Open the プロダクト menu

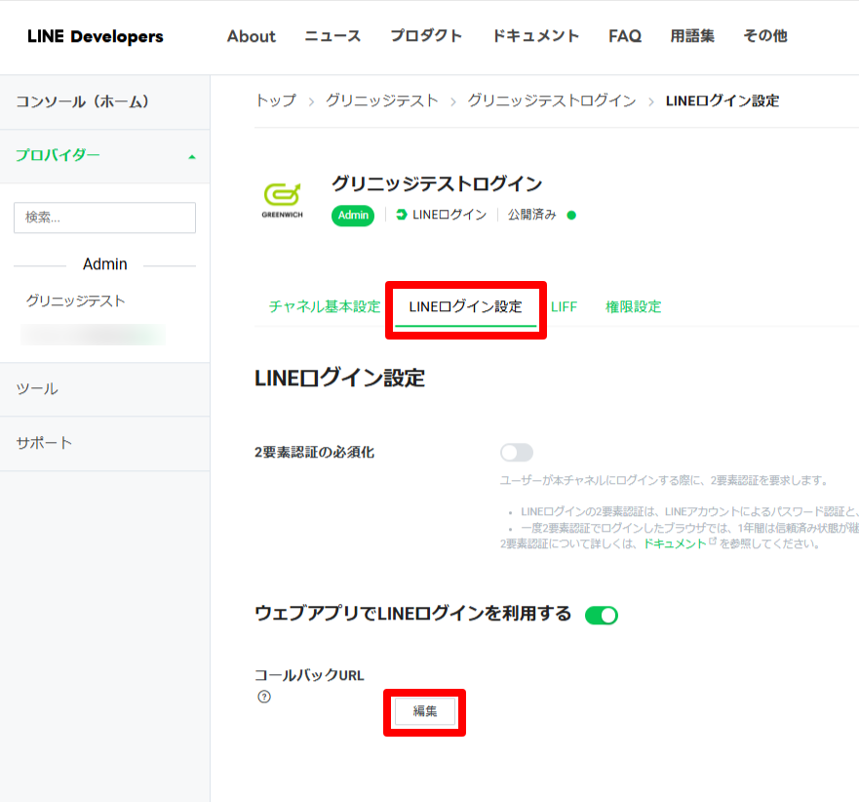(426, 36)
